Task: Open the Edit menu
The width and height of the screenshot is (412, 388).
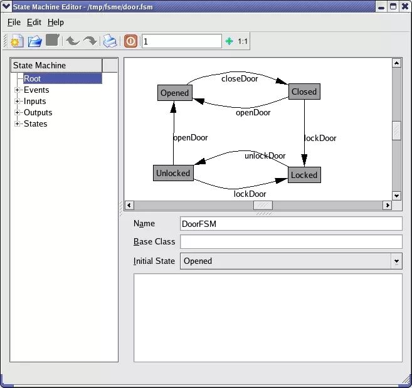Action: [x=34, y=22]
